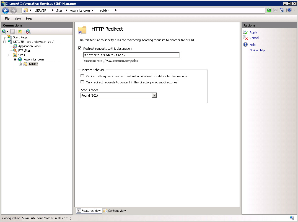298x222 pixels.
Task: Click the Sites folder icon in tree
Action: [15, 55]
